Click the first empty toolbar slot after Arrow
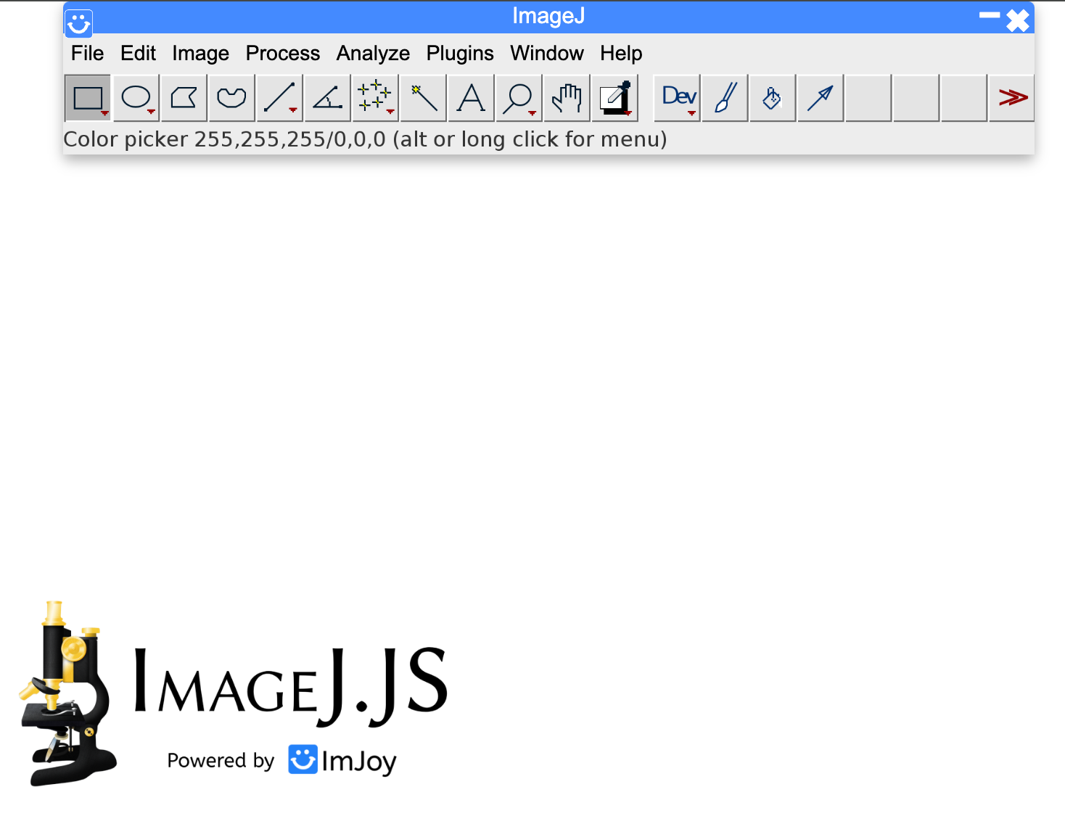Image resolution: width=1065 pixels, height=837 pixels. 869,98
